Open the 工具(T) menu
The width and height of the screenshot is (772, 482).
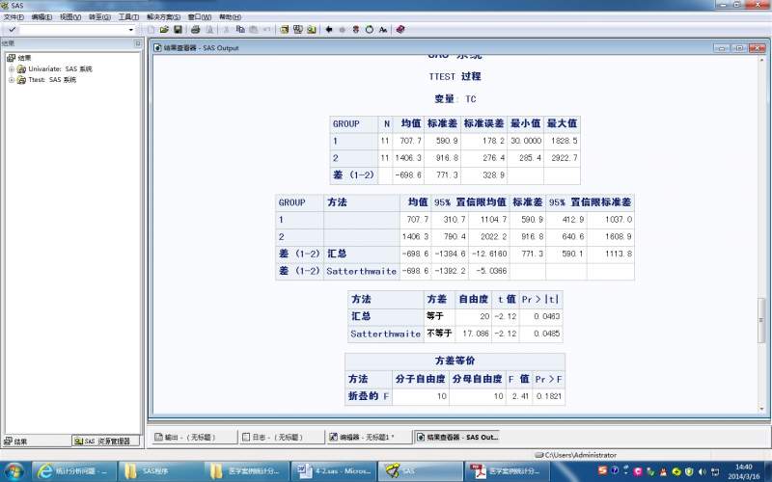128,16
